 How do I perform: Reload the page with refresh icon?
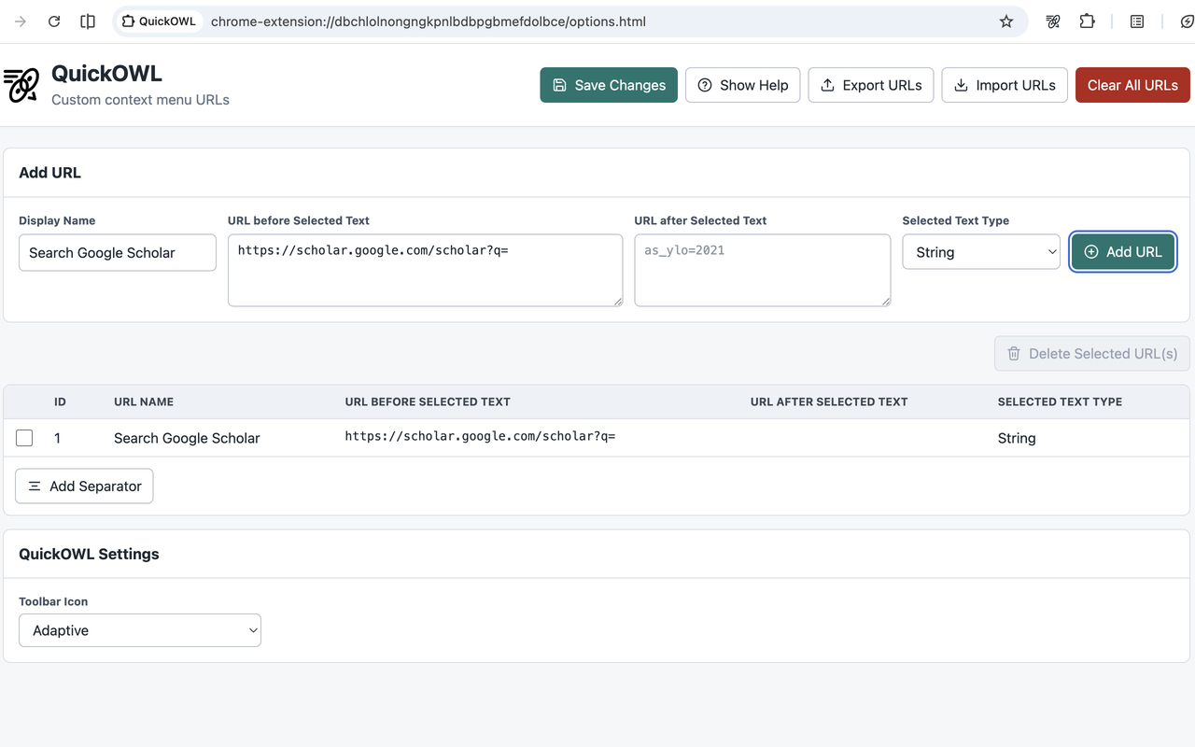tap(54, 21)
